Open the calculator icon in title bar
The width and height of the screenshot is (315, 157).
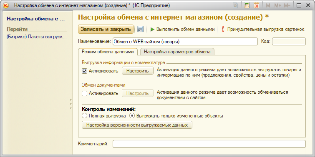(x=247, y=5)
